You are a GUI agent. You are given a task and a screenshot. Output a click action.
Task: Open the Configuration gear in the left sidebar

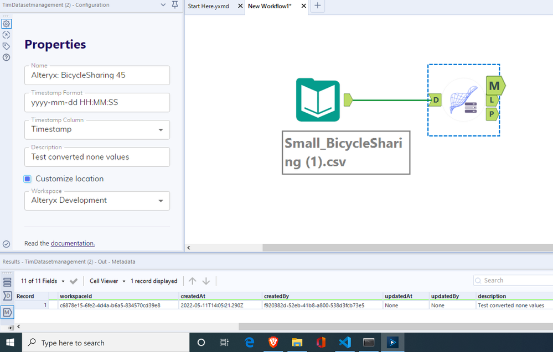[6, 23]
